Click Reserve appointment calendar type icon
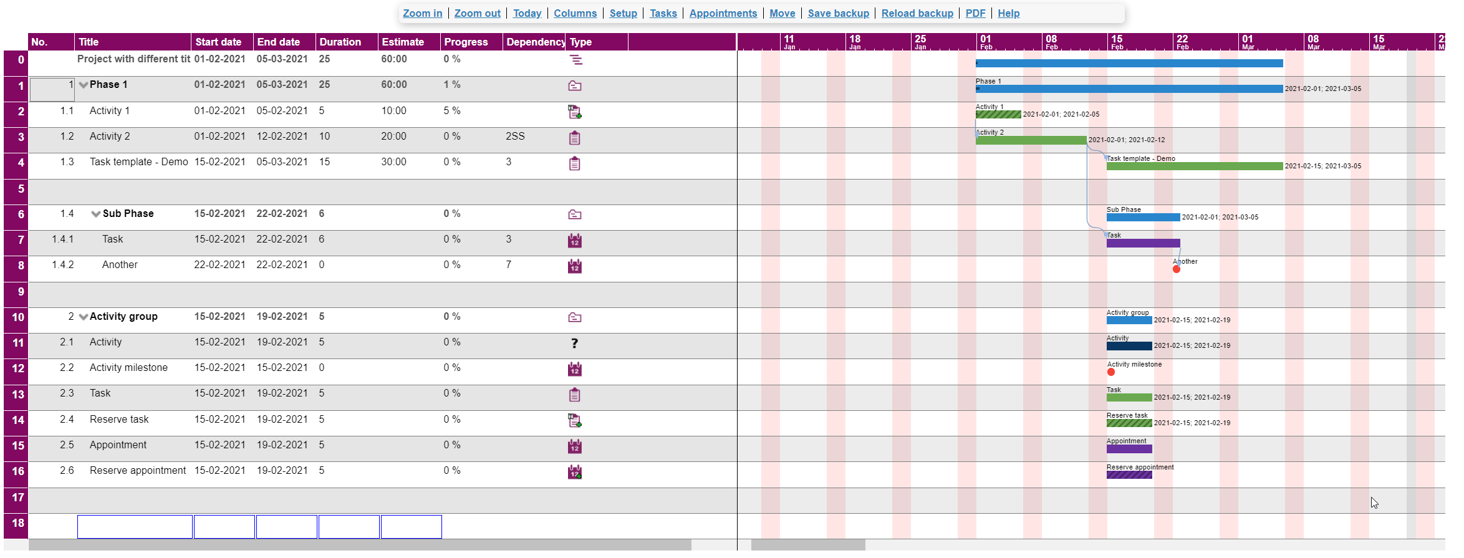The height and width of the screenshot is (558, 1464). pyautogui.click(x=575, y=473)
